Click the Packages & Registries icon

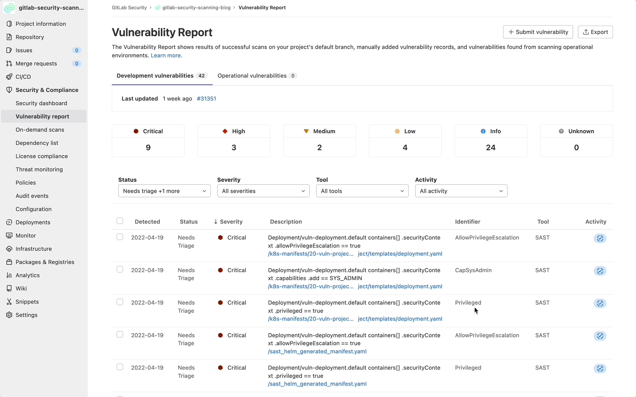[9, 262]
